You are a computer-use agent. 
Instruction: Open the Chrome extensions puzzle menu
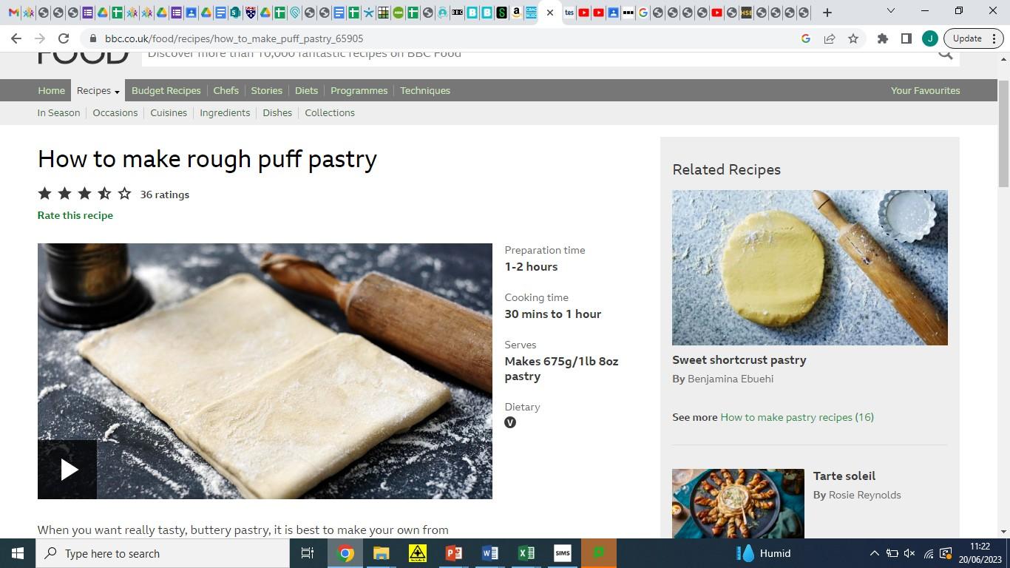click(x=883, y=38)
